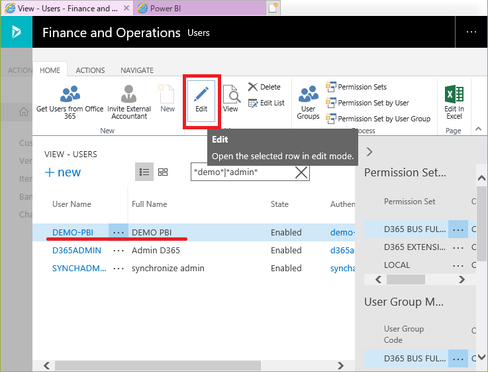The image size is (488, 372).
Task: Open the SYNCHADM... user link
Action: coord(79,269)
